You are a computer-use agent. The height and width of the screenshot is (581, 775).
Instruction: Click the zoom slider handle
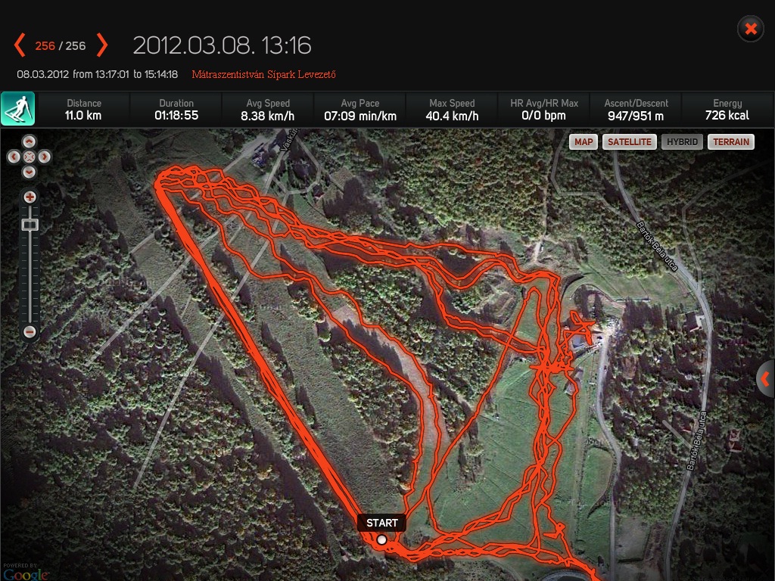point(30,225)
